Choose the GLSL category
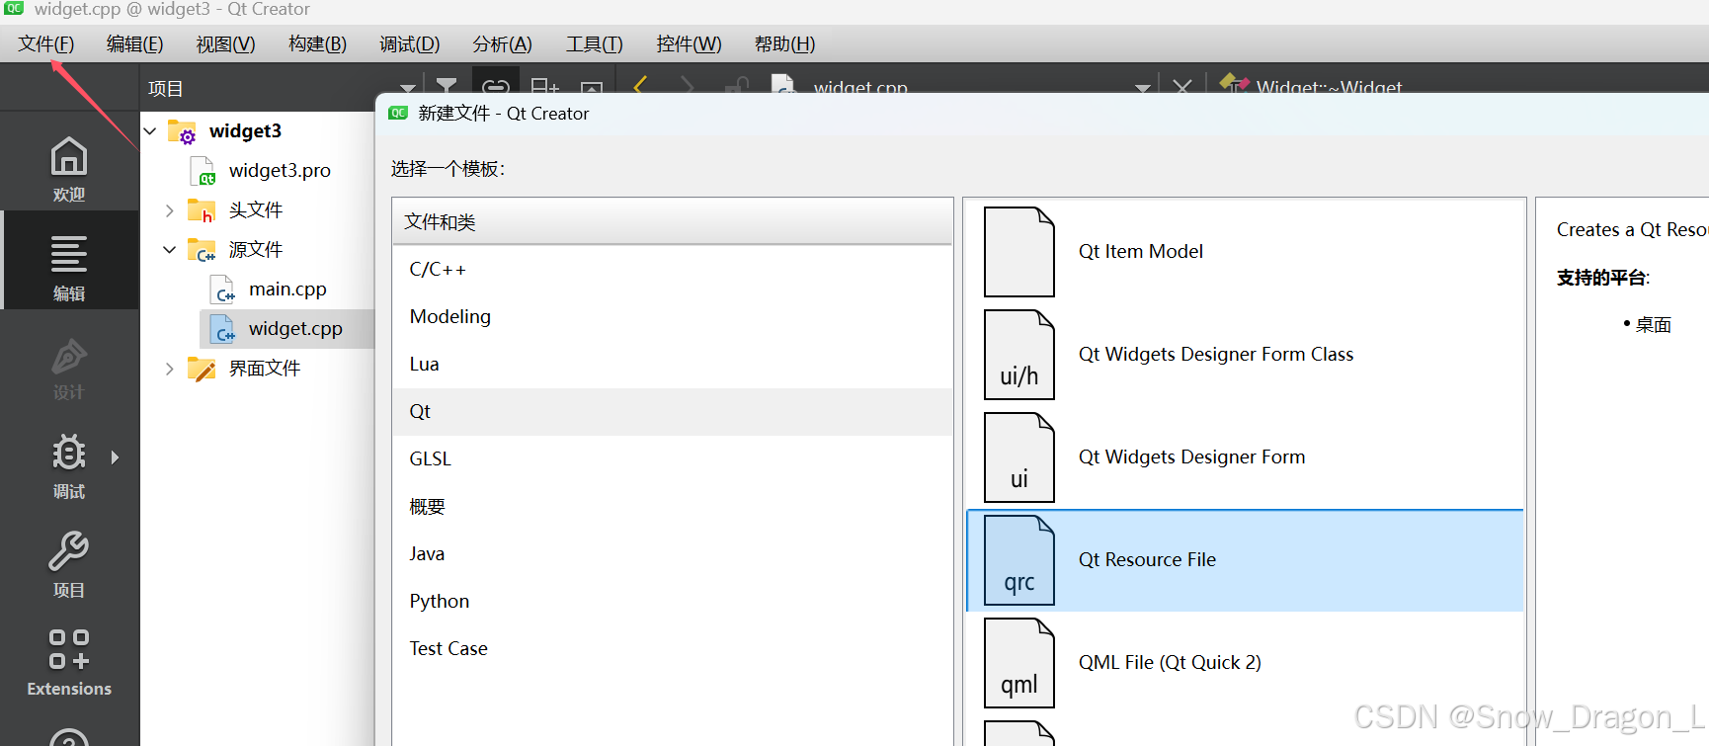Image resolution: width=1709 pixels, height=746 pixels. [x=672, y=458]
